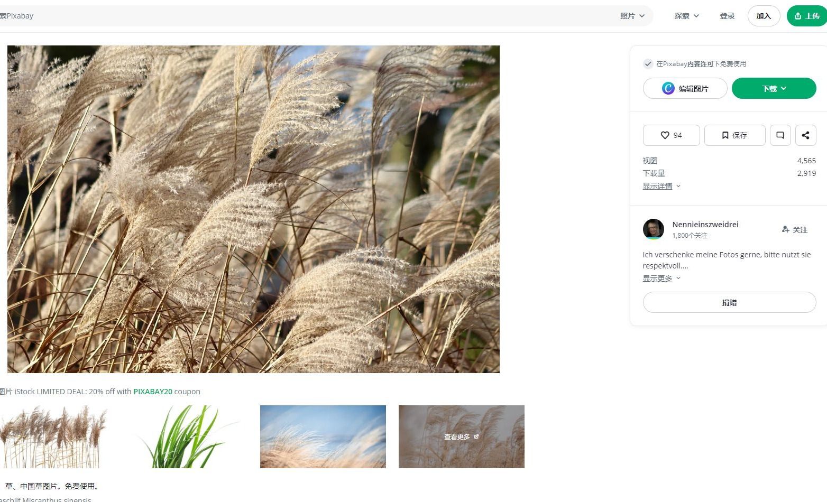Click the share icon button

pos(805,135)
